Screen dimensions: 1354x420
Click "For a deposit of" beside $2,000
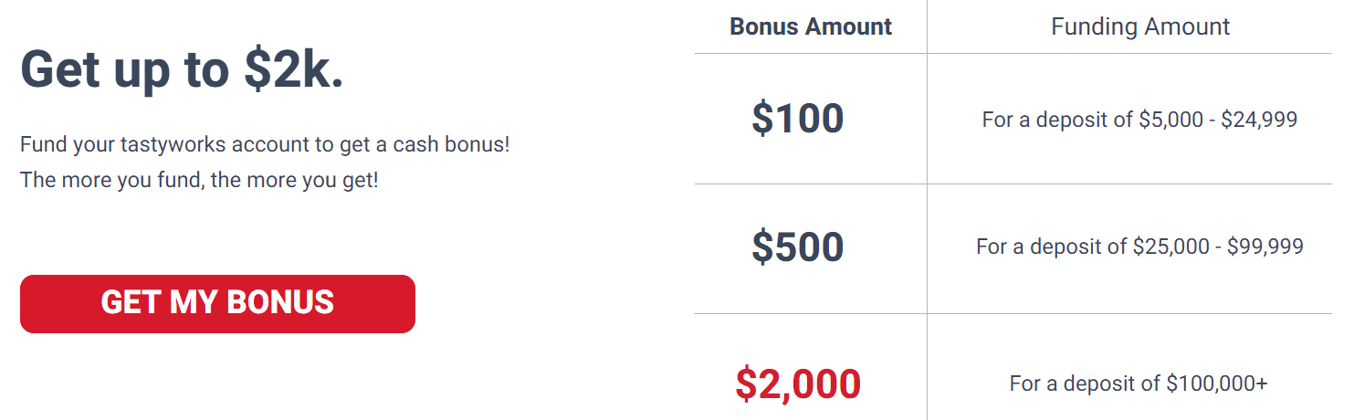coord(1086,383)
